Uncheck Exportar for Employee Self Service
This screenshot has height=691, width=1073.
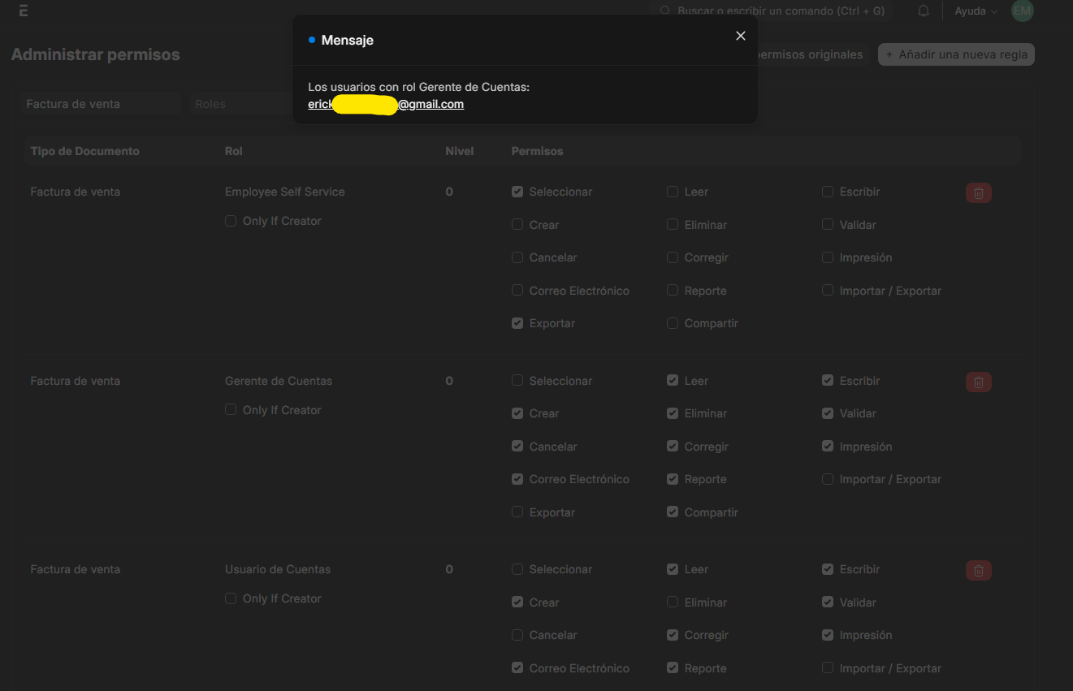(x=517, y=323)
